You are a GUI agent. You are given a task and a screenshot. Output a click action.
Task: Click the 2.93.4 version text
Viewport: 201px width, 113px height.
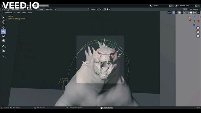[x=198, y=108]
